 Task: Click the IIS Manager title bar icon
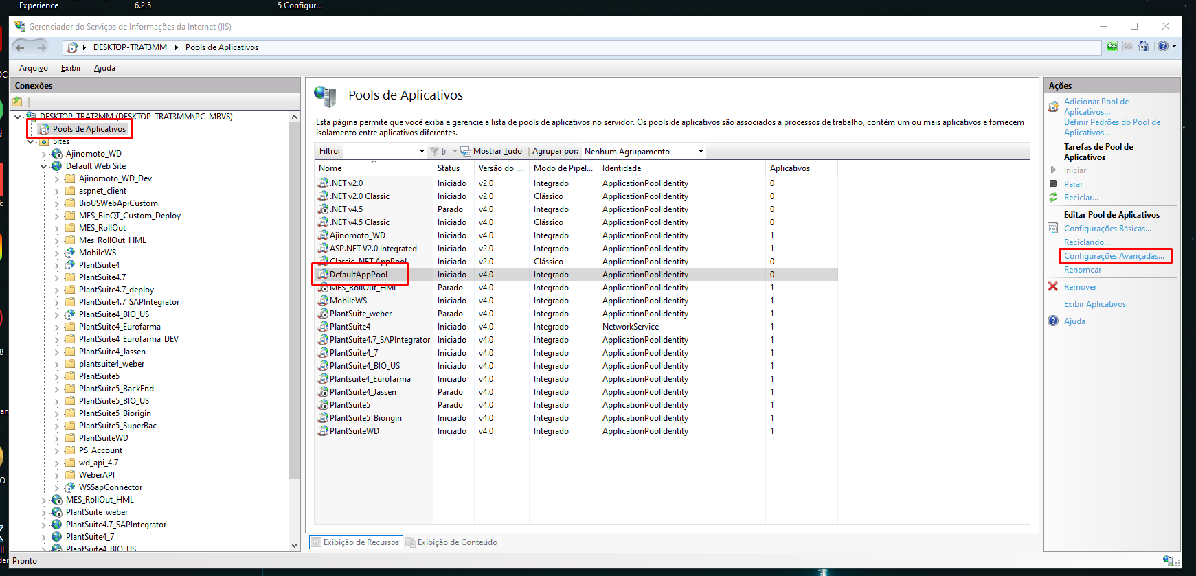click(x=20, y=26)
